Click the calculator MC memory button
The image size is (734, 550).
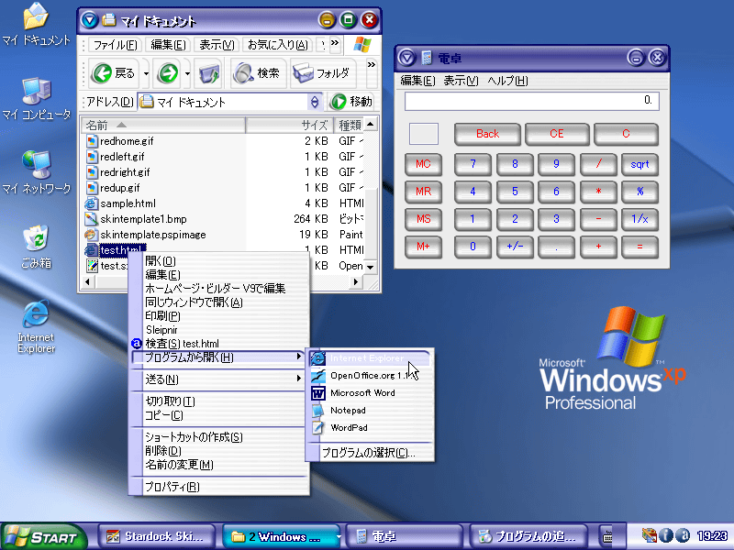coord(423,165)
